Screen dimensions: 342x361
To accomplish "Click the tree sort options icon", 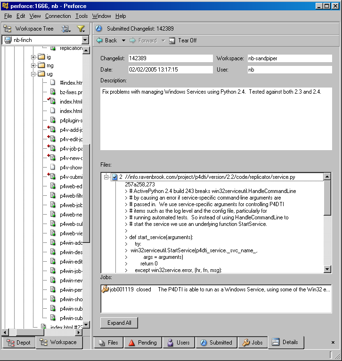I will pyautogui.click(x=65, y=29).
